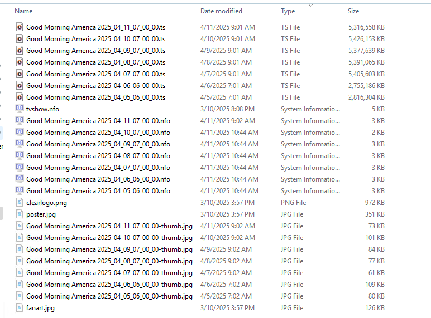Click the poster.jpg image icon

coord(20,214)
